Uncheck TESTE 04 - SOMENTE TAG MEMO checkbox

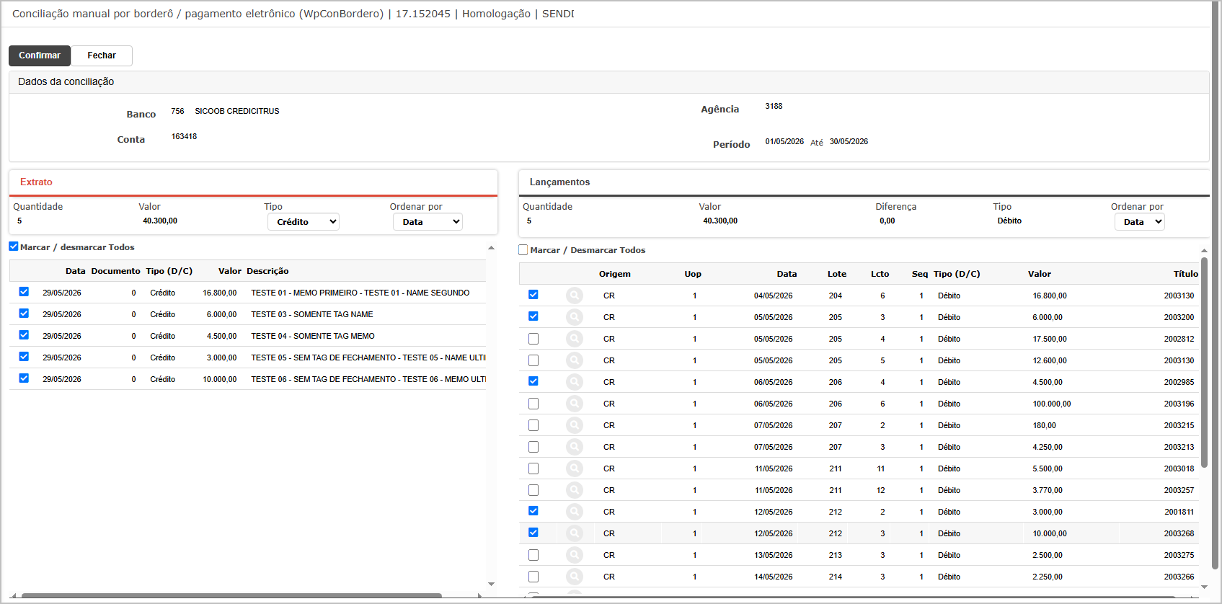(x=24, y=335)
